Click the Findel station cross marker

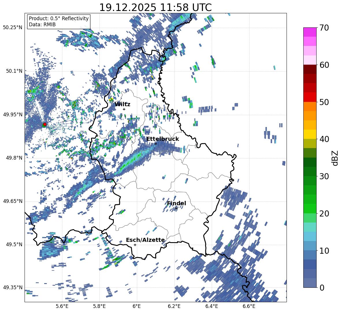(x=176, y=208)
